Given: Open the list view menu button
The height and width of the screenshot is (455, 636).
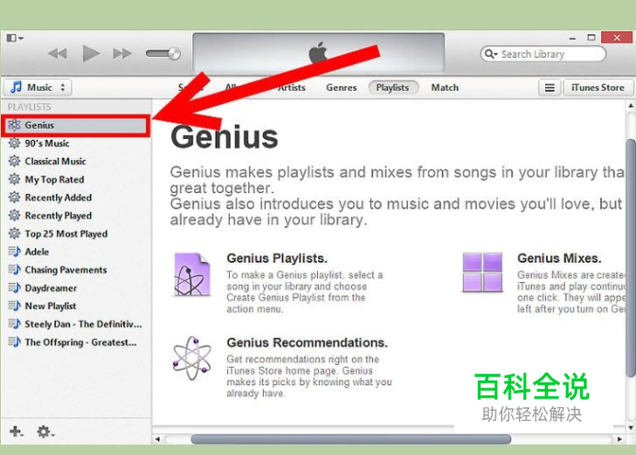Looking at the screenshot, I should (x=550, y=87).
